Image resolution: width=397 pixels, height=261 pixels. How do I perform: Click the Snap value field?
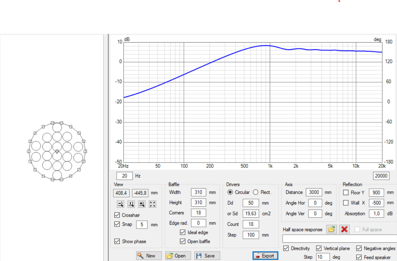(142, 225)
